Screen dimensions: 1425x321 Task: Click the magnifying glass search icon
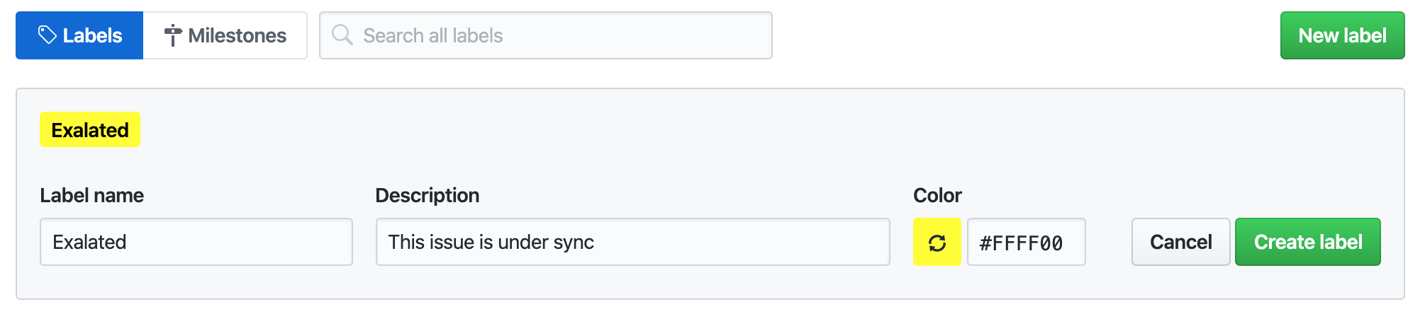[x=342, y=35]
